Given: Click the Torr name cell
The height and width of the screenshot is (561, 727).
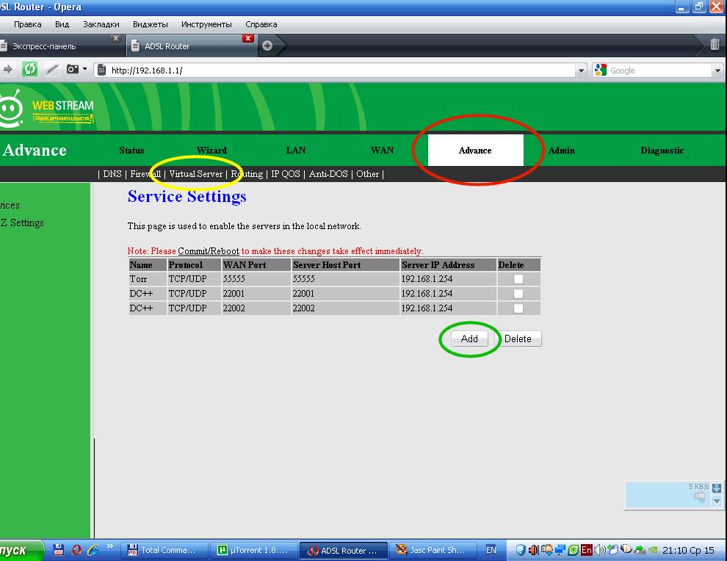Looking at the screenshot, I should pyautogui.click(x=147, y=279).
